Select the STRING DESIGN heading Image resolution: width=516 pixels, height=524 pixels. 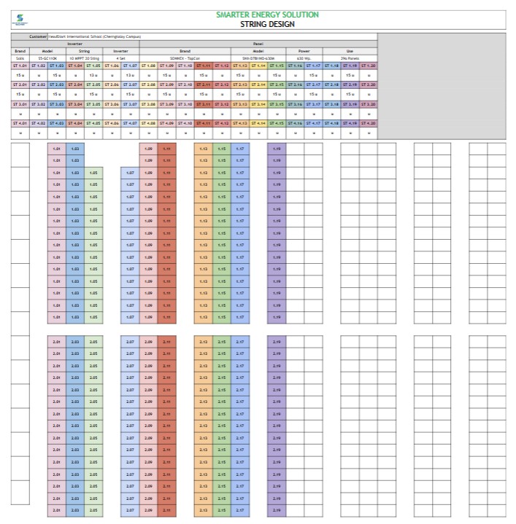[x=267, y=24]
